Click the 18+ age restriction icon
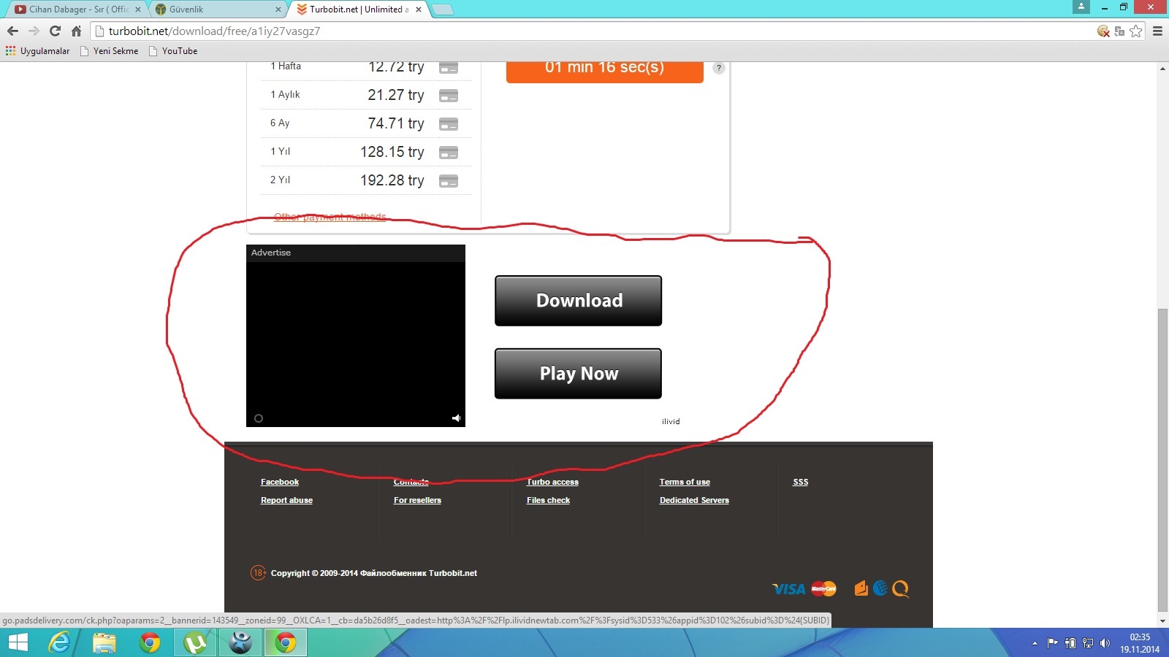Viewport: 1169px width, 657px height. pyautogui.click(x=258, y=573)
